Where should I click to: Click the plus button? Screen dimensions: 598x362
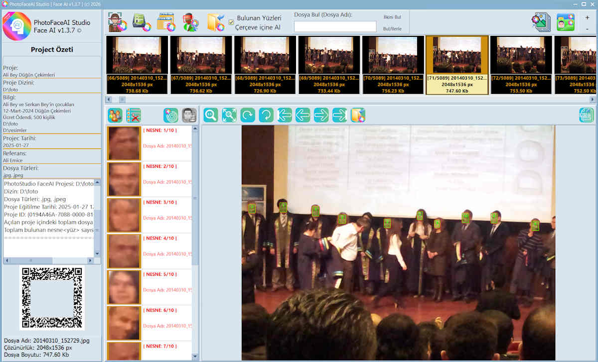pos(587,17)
